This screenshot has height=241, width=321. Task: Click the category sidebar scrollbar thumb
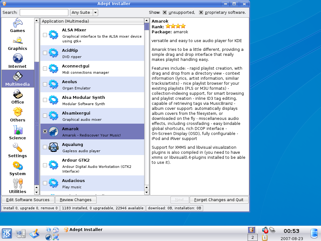click(x=36, y=123)
